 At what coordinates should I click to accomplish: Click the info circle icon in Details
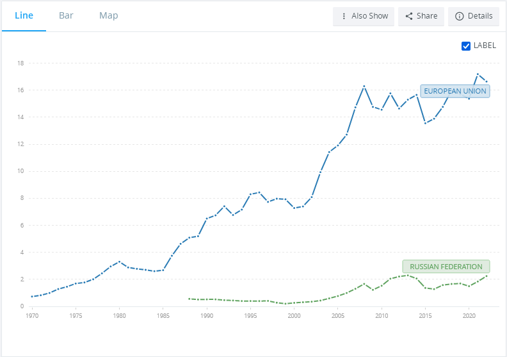459,16
